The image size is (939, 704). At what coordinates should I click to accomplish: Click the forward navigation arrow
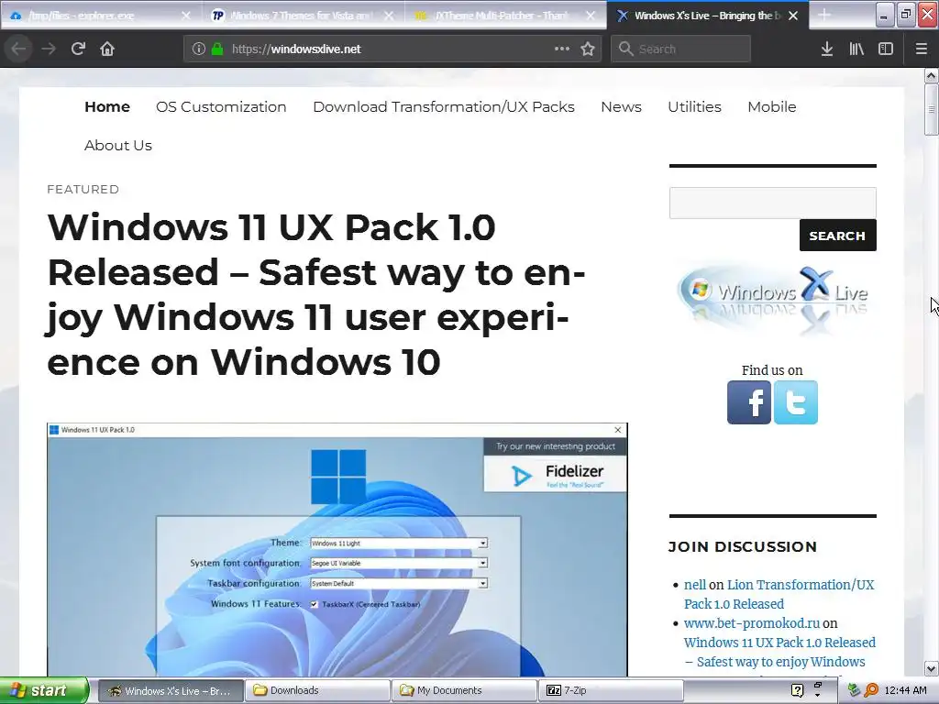[x=49, y=49]
